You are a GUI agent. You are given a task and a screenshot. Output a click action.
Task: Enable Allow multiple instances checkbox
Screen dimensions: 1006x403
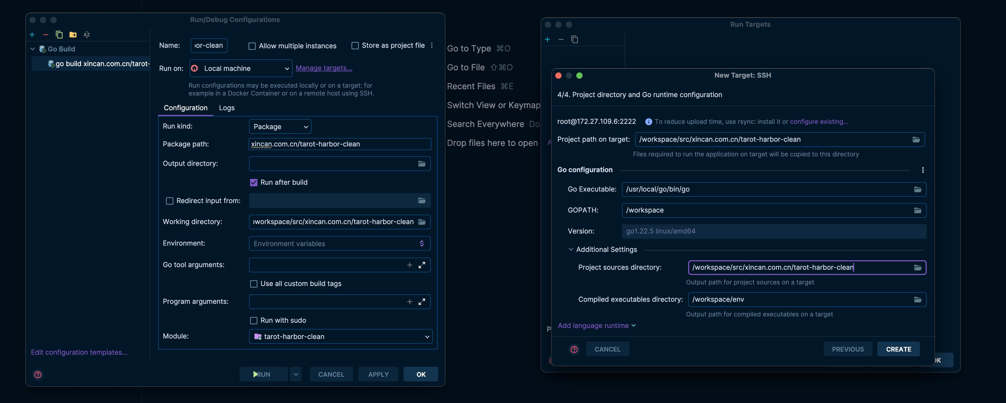(252, 46)
